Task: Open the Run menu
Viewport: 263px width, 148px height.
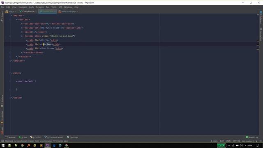Action: [x=48, y=7]
